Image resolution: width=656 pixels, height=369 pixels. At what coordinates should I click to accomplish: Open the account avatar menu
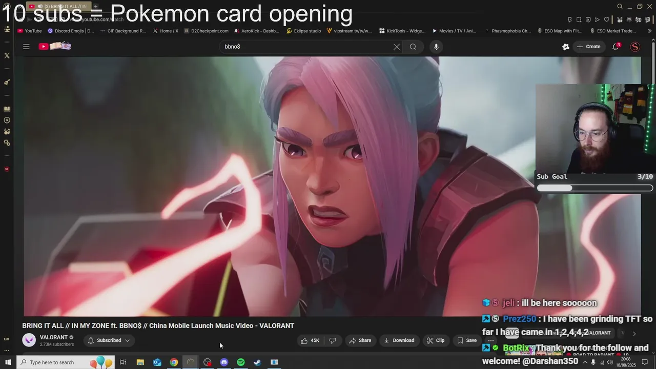click(x=635, y=47)
